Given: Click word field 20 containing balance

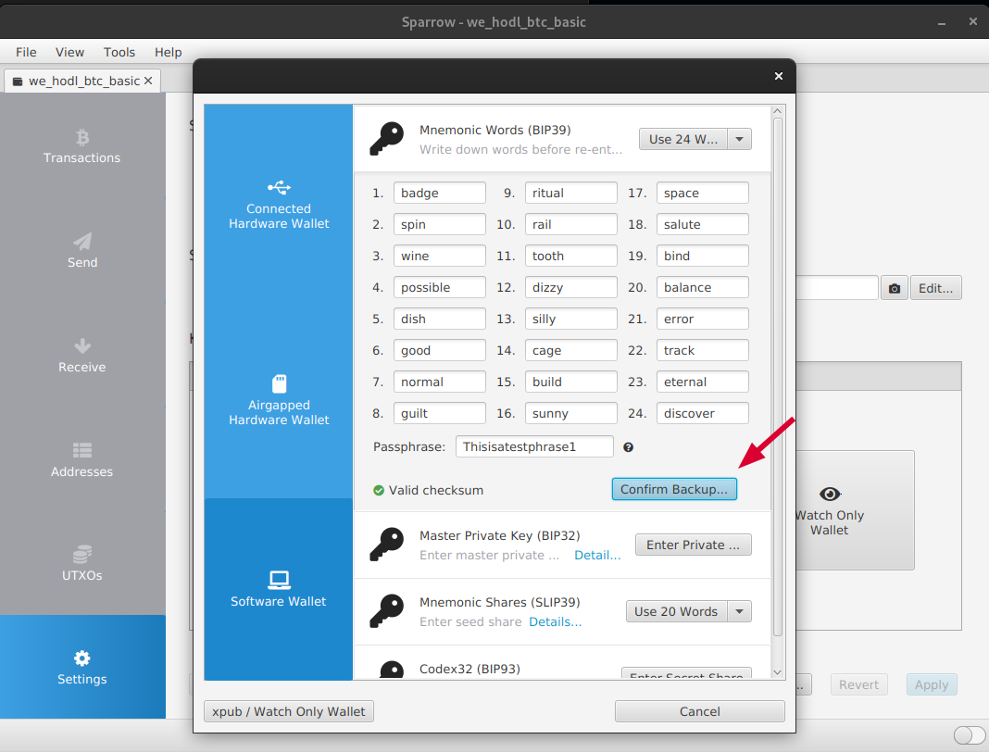Looking at the screenshot, I should (703, 288).
